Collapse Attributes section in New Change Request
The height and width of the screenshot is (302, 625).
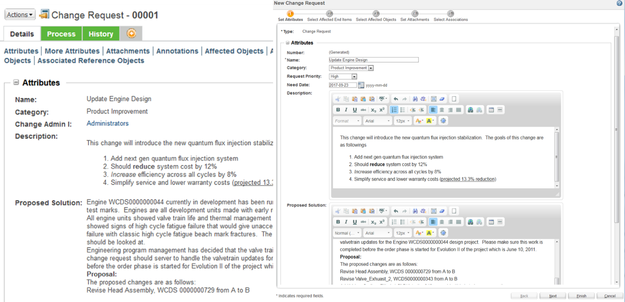288,43
